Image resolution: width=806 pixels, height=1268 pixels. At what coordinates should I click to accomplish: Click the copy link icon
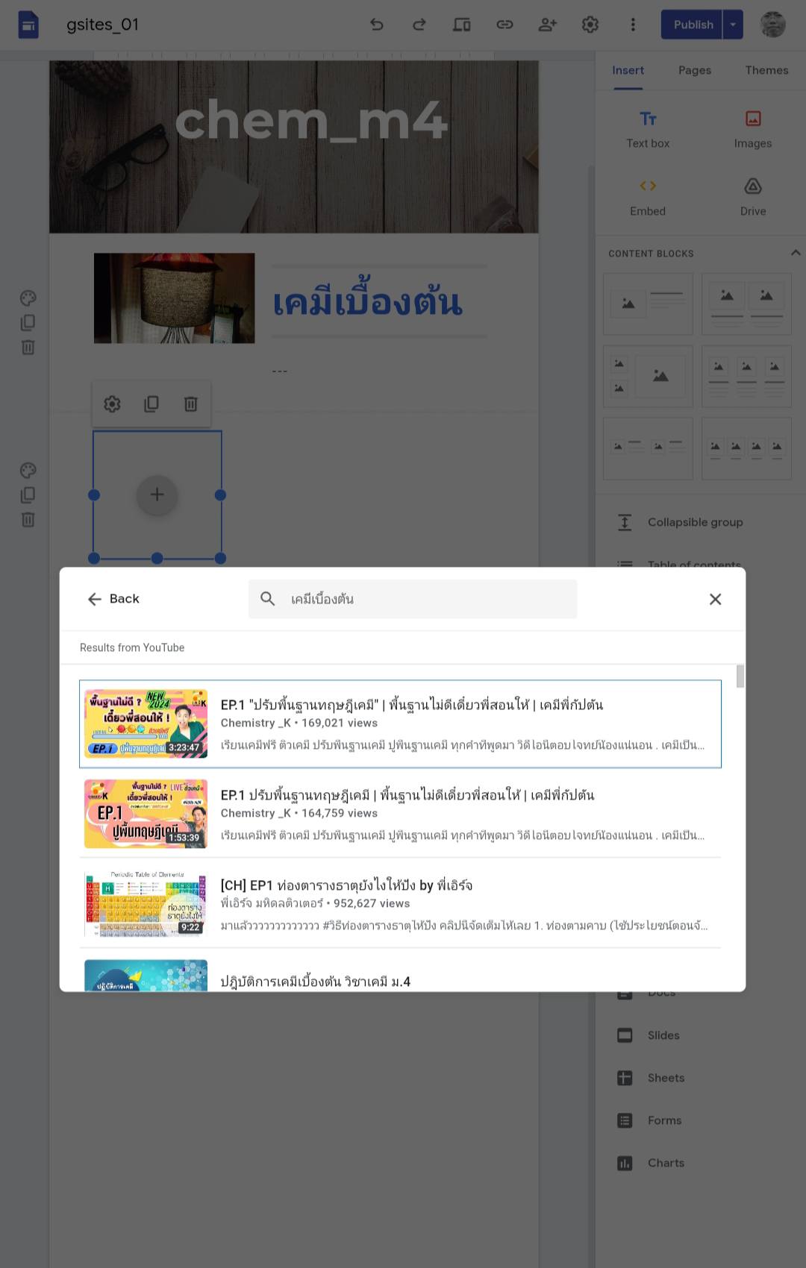point(504,25)
